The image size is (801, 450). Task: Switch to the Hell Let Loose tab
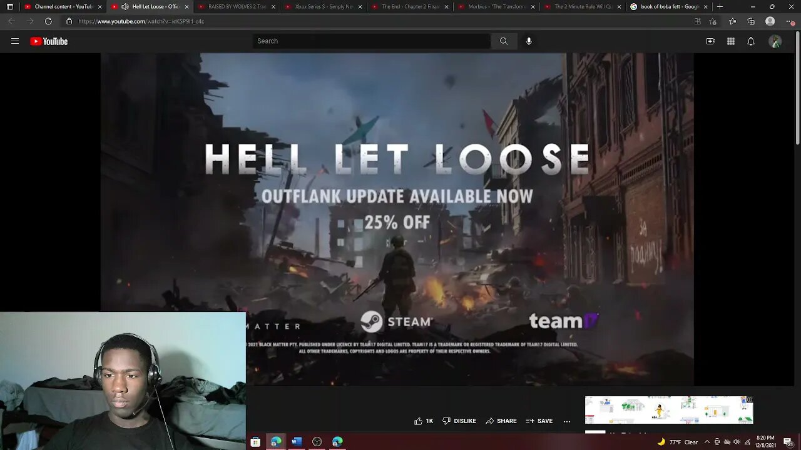pos(150,7)
